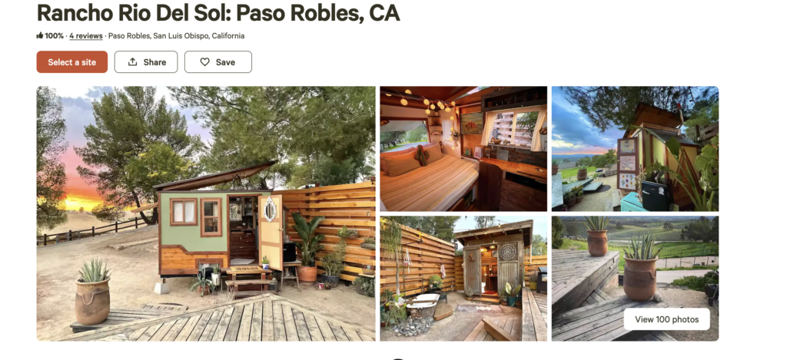
Task: Click the Rancho Rio Del Sol page title
Action: [x=218, y=13]
